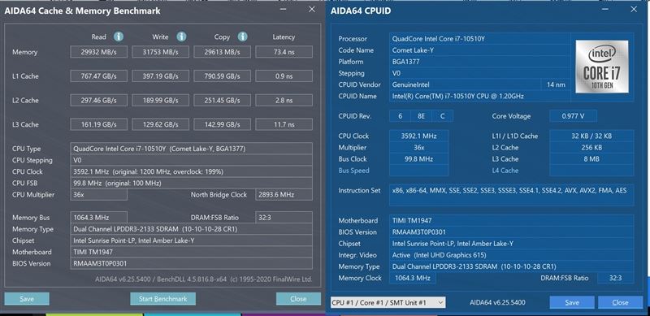The width and height of the screenshot is (650, 316).
Task: Minimize the AIDA64 CPUID window
Action: tap(605, 9)
